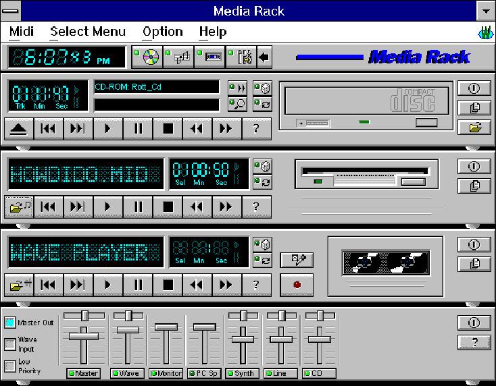Stop the MIDI player
Screen dimensions: 496x386
pyautogui.click(x=168, y=207)
